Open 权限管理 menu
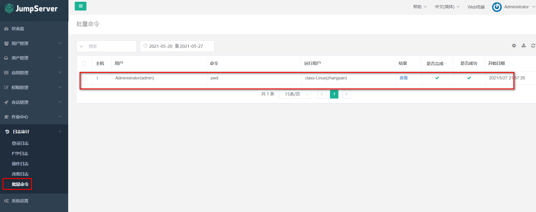The height and width of the screenshot is (212, 536). click(34, 87)
